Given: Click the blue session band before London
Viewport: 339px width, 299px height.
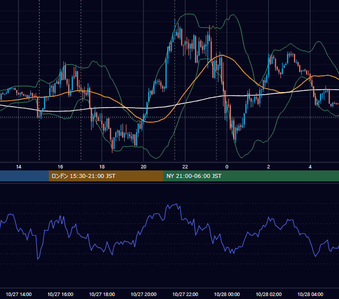Looking at the screenshot, I should pos(24,176).
